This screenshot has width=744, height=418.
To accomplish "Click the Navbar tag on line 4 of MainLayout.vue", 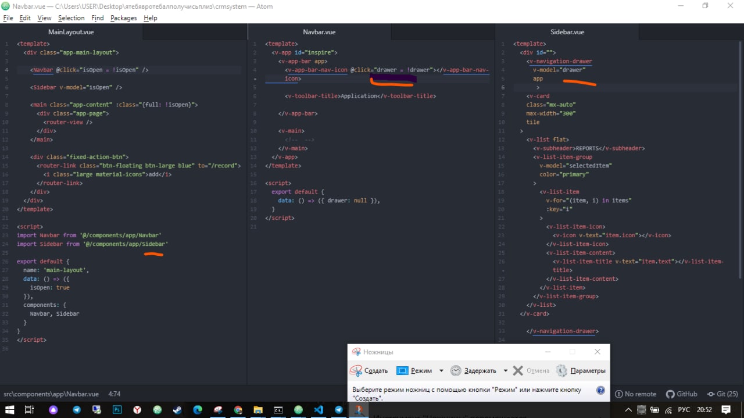I will tap(42, 70).
